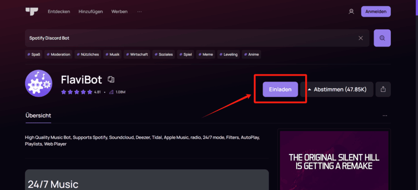418x190 pixels.
Task: Click the FlaviBot avatar image
Action: [39, 84]
